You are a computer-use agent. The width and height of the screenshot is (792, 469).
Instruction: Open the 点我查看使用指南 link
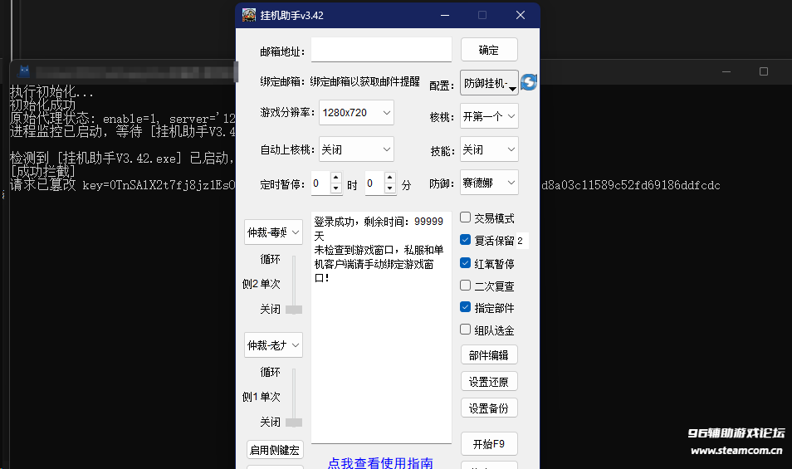click(x=380, y=462)
